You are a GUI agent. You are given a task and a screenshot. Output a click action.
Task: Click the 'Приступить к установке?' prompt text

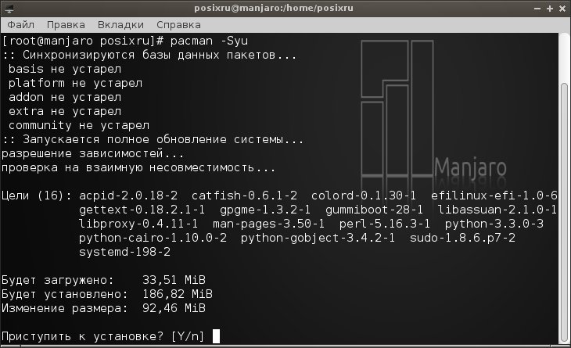coord(82,336)
